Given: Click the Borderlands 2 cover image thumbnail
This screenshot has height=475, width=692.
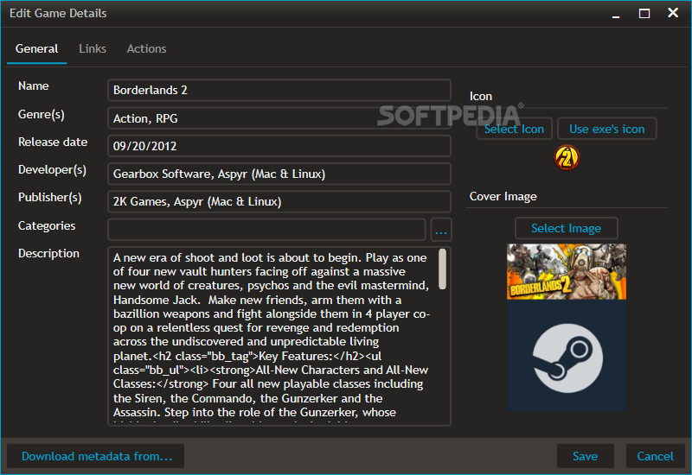Looking at the screenshot, I should pyautogui.click(x=567, y=328).
